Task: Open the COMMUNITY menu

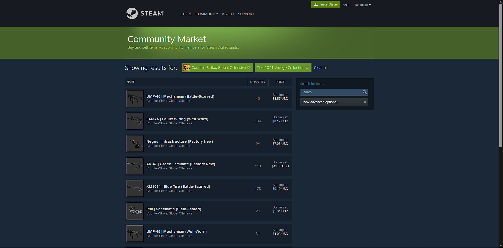Action: 207,14
